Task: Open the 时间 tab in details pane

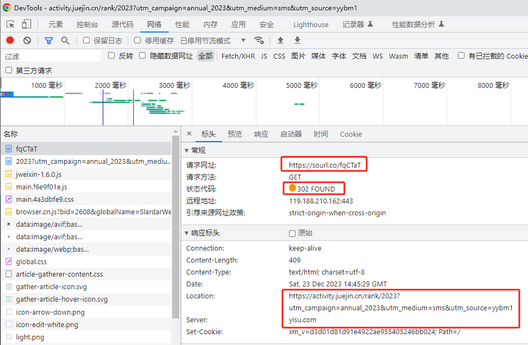Action: pos(321,134)
